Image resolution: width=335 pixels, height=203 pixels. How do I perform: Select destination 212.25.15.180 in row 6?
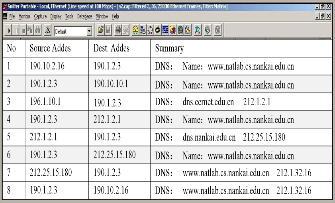click(114, 155)
